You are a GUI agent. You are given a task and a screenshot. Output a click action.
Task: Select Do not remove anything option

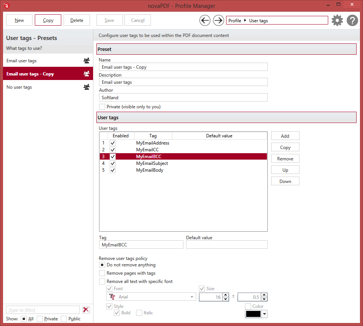point(102,265)
